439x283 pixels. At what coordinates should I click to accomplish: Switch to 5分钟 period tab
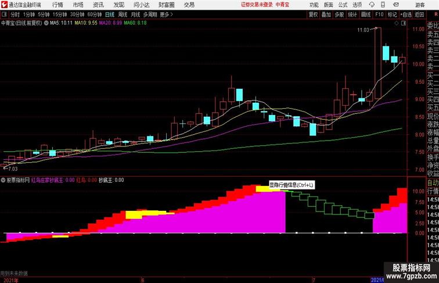click(x=44, y=15)
